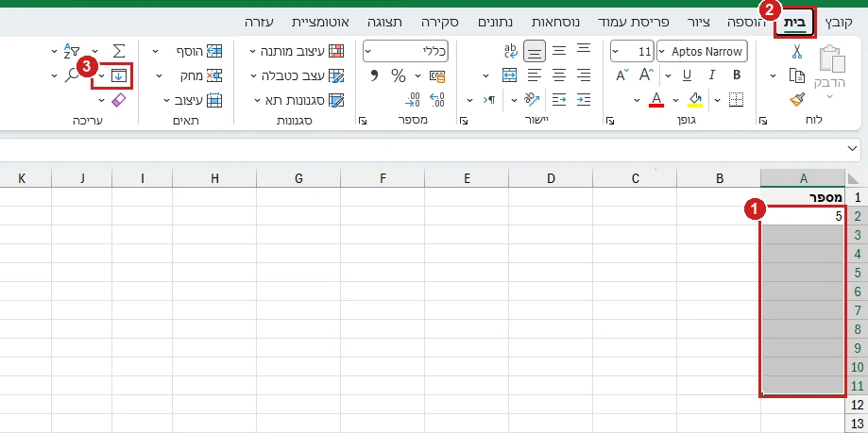Click the Clear eraser icon

pyautogui.click(x=118, y=100)
